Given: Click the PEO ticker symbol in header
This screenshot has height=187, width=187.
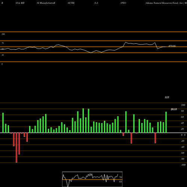Looking at the screenshot, I should coord(123,3).
